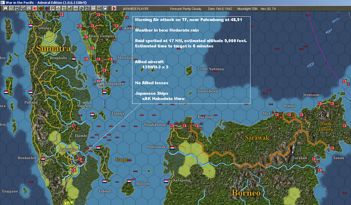Click the aircraft window icon beside the info icon
This screenshot has height=205, width=351.
pos(23,8)
